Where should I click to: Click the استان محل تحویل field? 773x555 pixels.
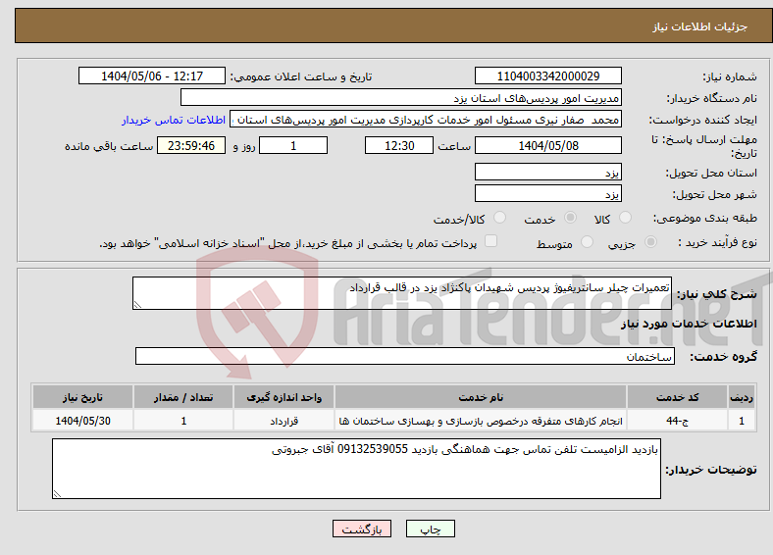[547, 172]
